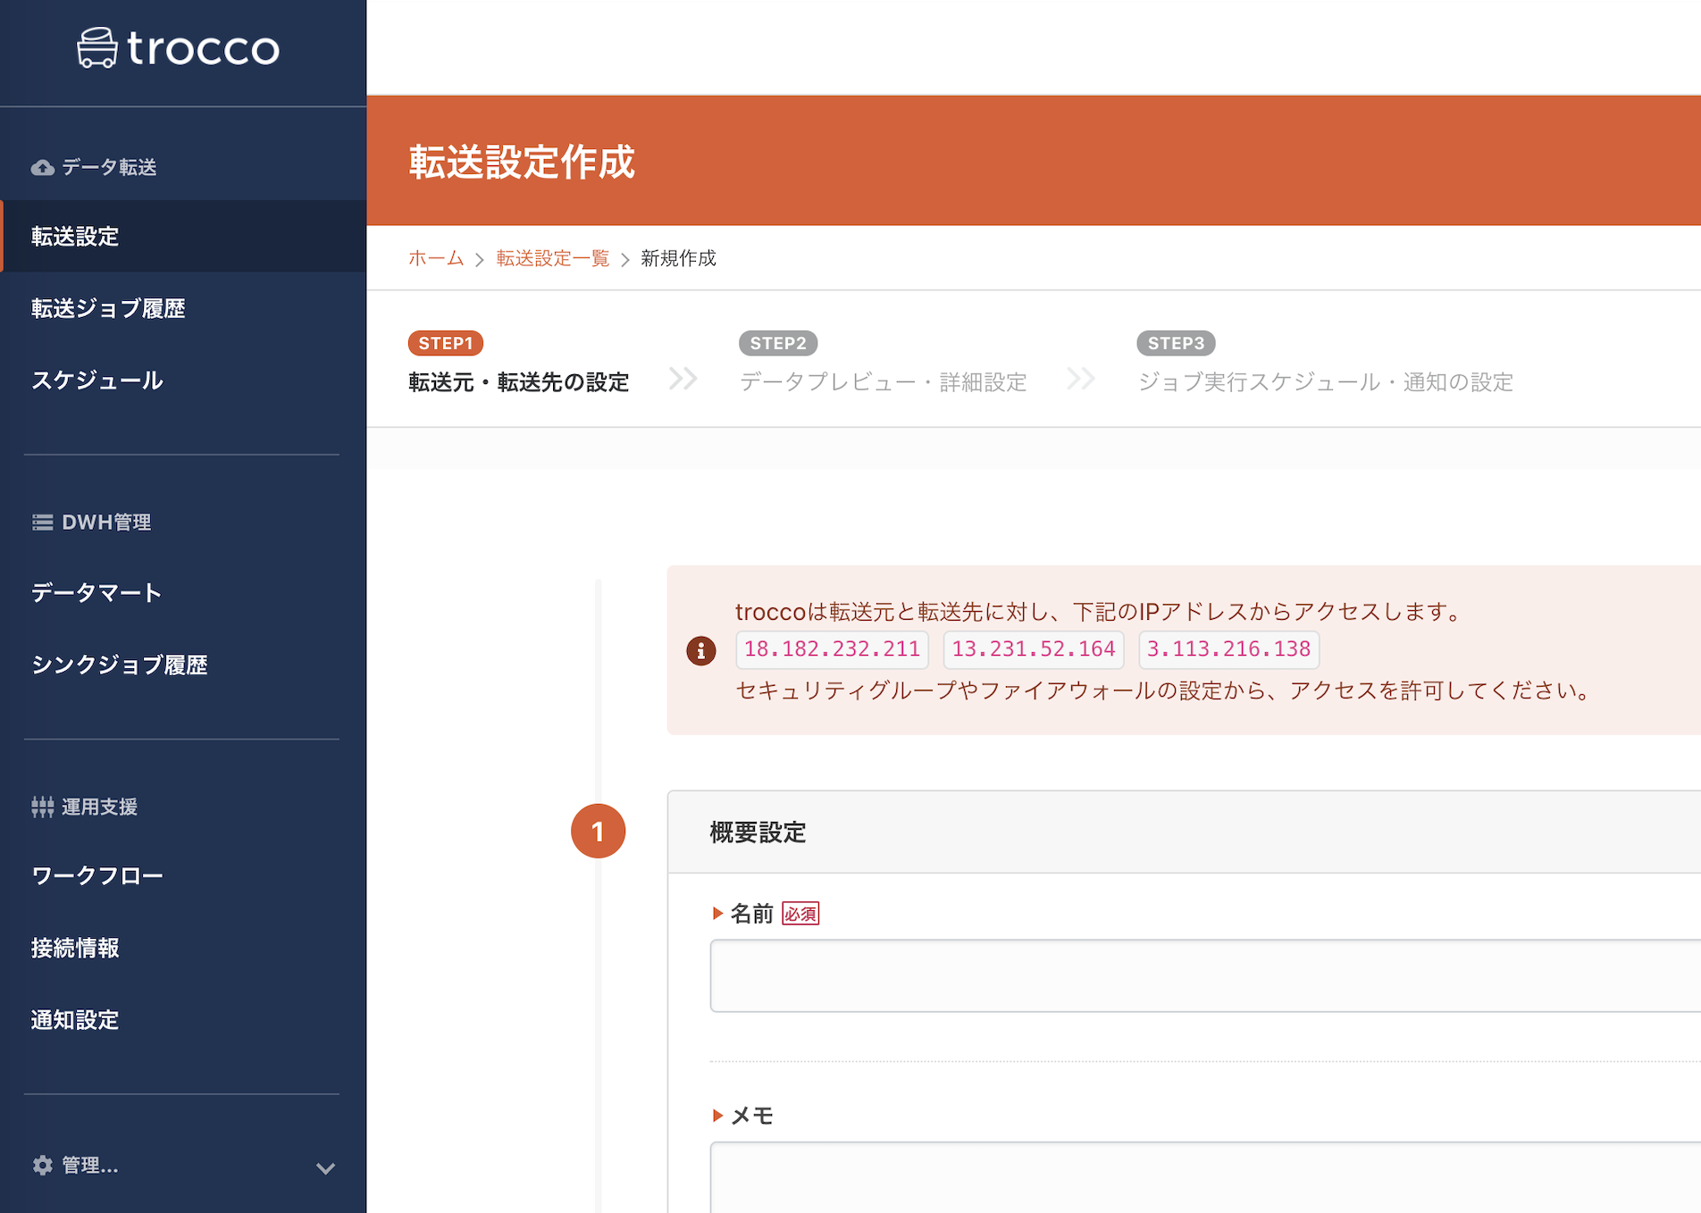This screenshot has width=1701, height=1213.
Task: Click the trocco logo icon
Action: (97, 48)
